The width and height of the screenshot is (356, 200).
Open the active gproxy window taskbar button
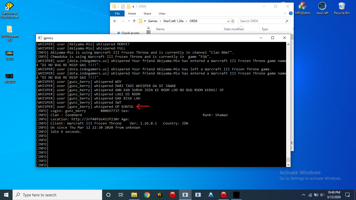(x=185, y=195)
